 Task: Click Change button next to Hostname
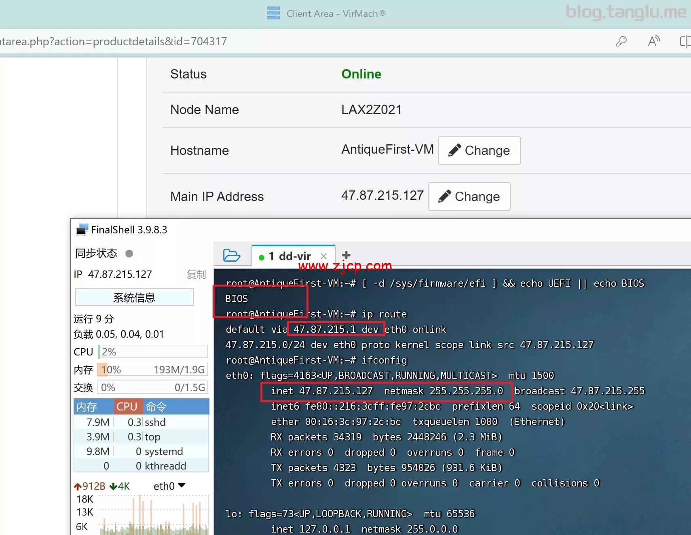[x=479, y=150]
